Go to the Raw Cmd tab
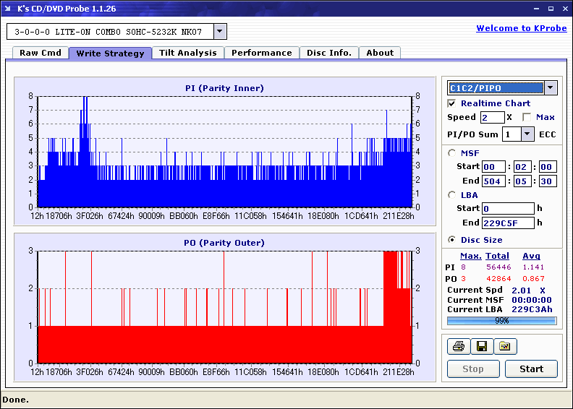 [x=41, y=53]
